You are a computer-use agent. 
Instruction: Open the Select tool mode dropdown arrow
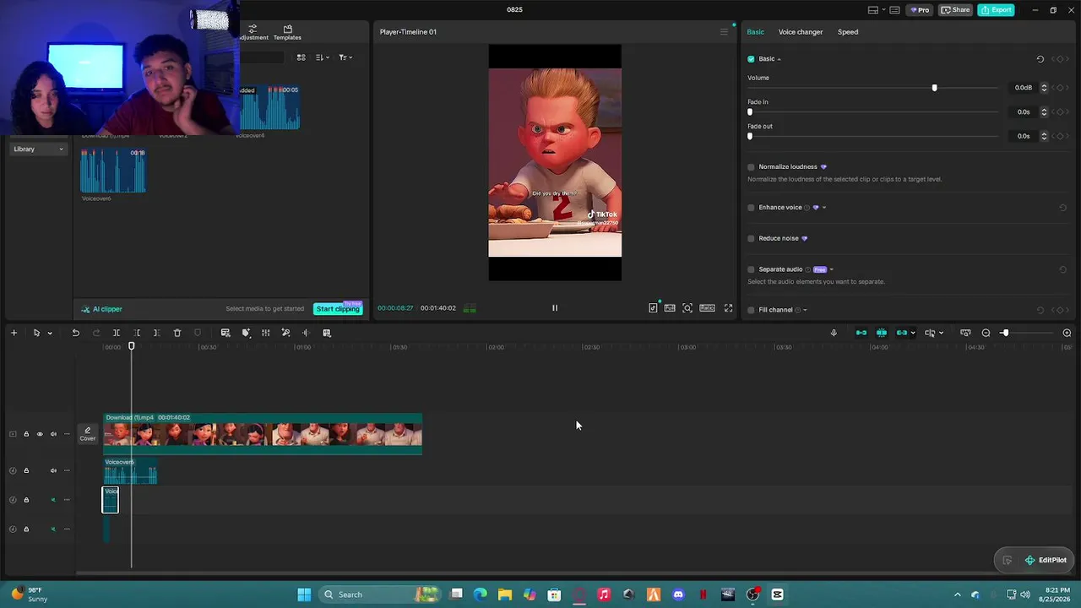pyautogui.click(x=50, y=333)
